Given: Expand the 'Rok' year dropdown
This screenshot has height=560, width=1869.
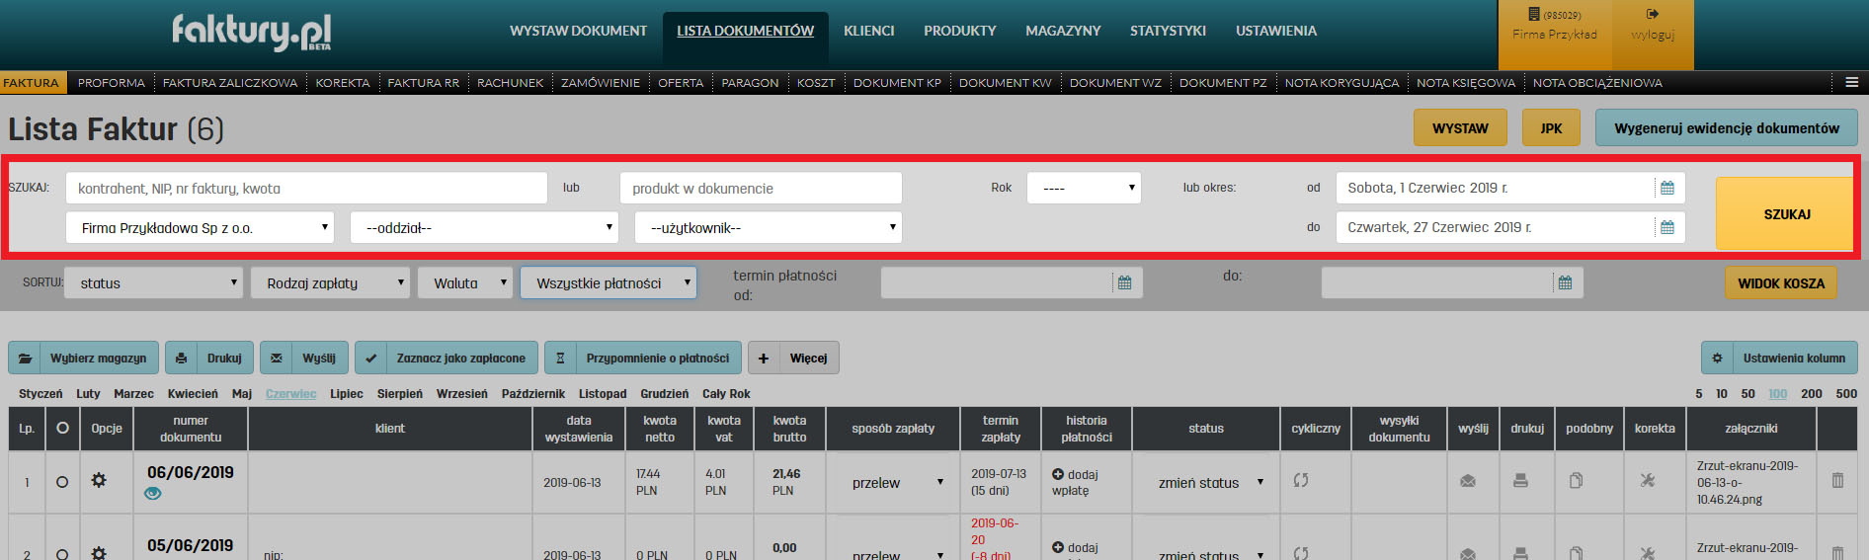Looking at the screenshot, I should coord(1084,188).
